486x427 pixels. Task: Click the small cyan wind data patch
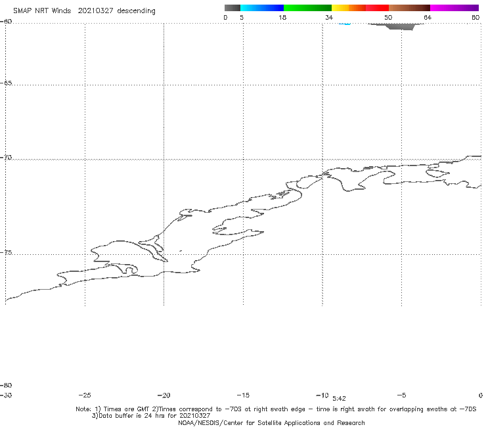coord(345,24)
